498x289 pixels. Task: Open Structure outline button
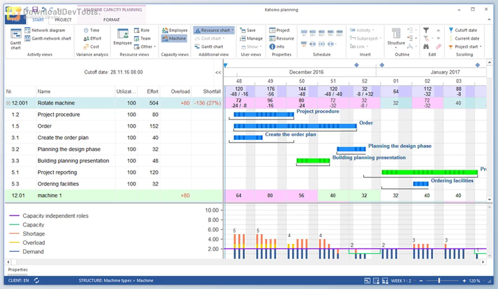pos(396,38)
